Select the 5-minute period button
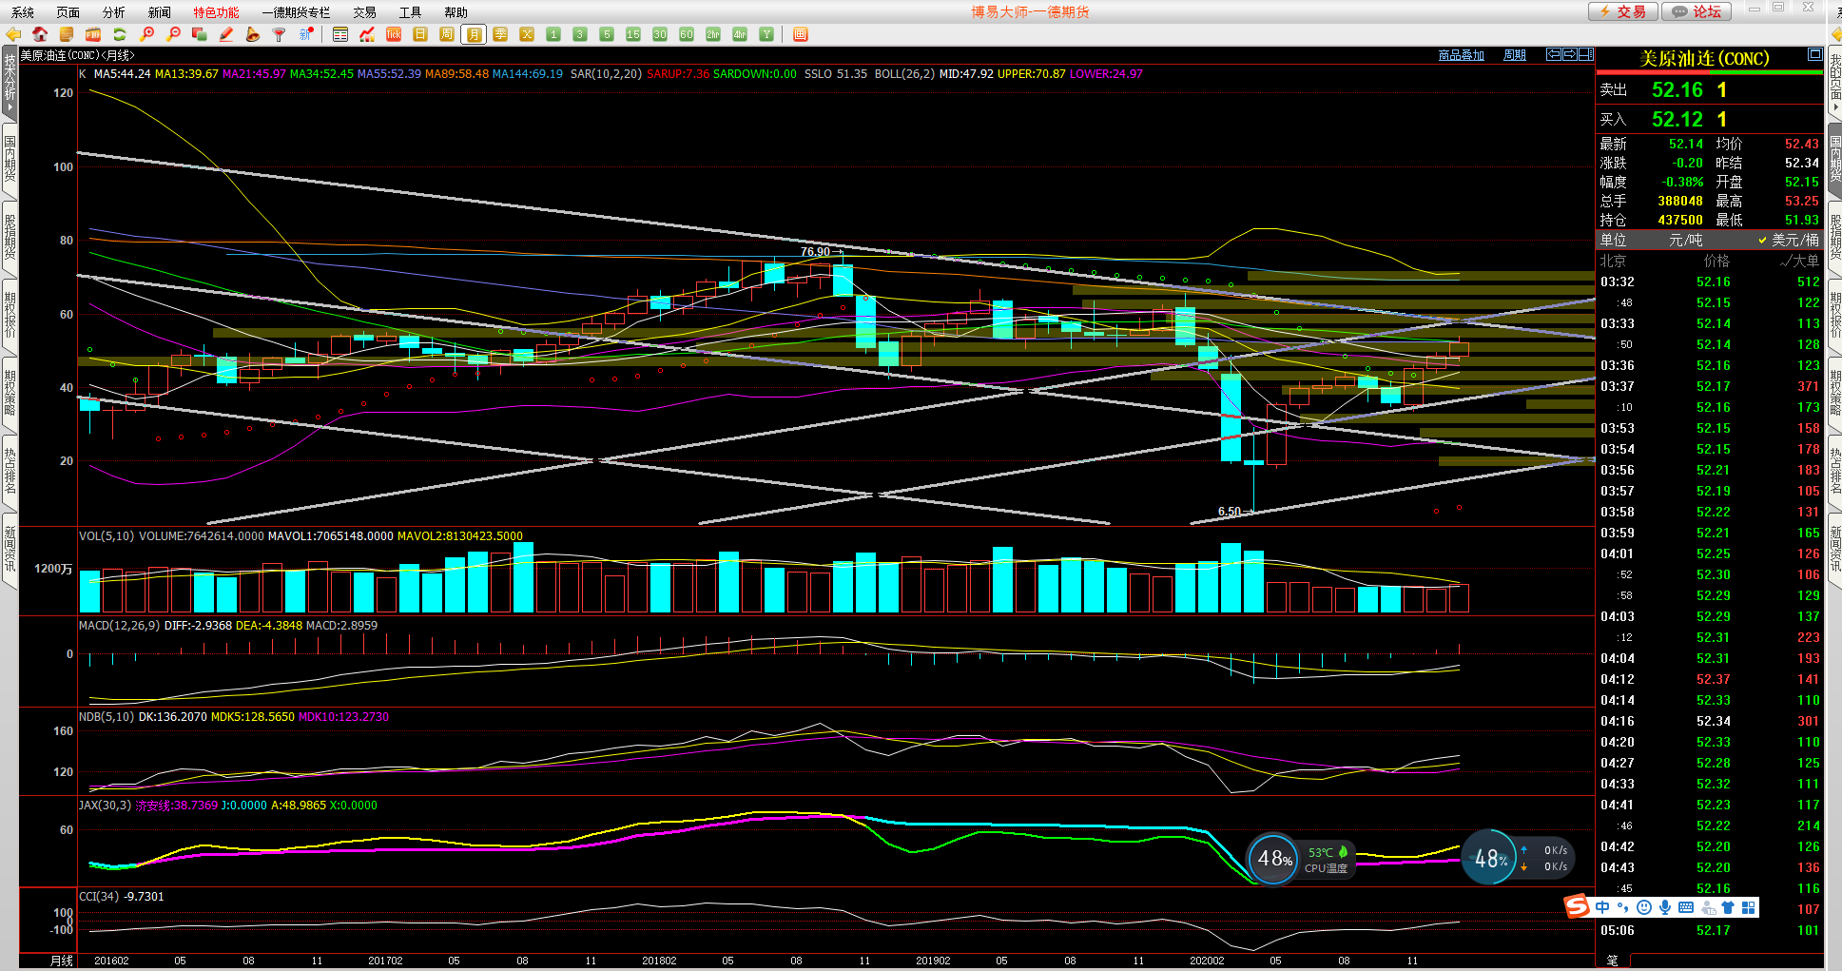 607,34
